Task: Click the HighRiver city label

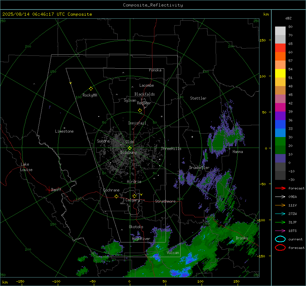Action: click(x=141, y=239)
